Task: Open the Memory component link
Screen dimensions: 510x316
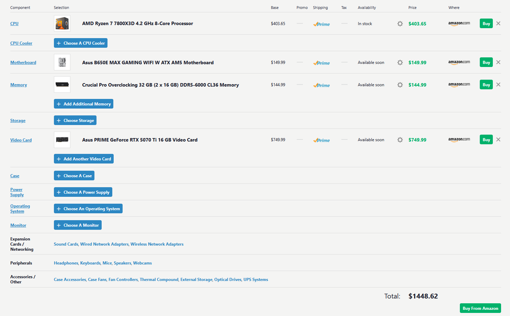Action: tap(19, 85)
